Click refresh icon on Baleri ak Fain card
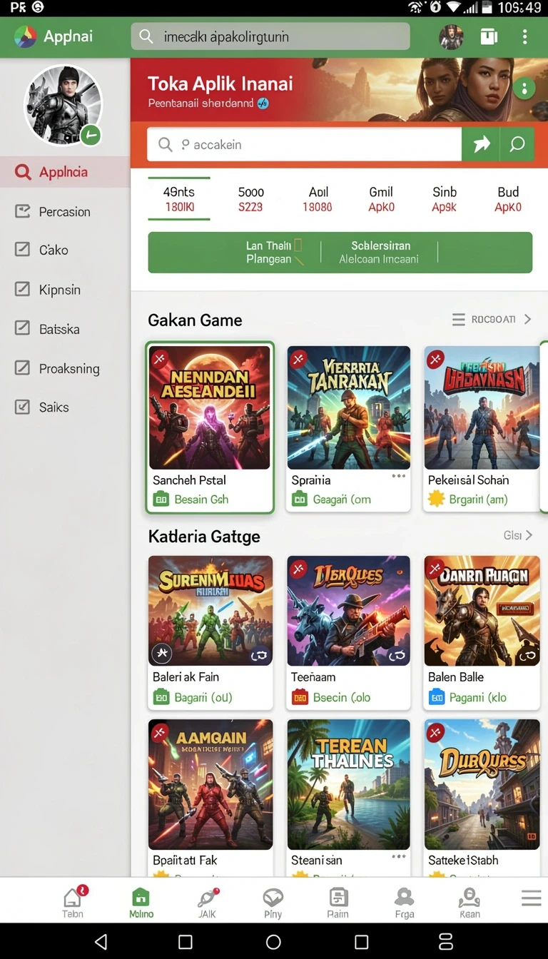 tap(259, 656)
